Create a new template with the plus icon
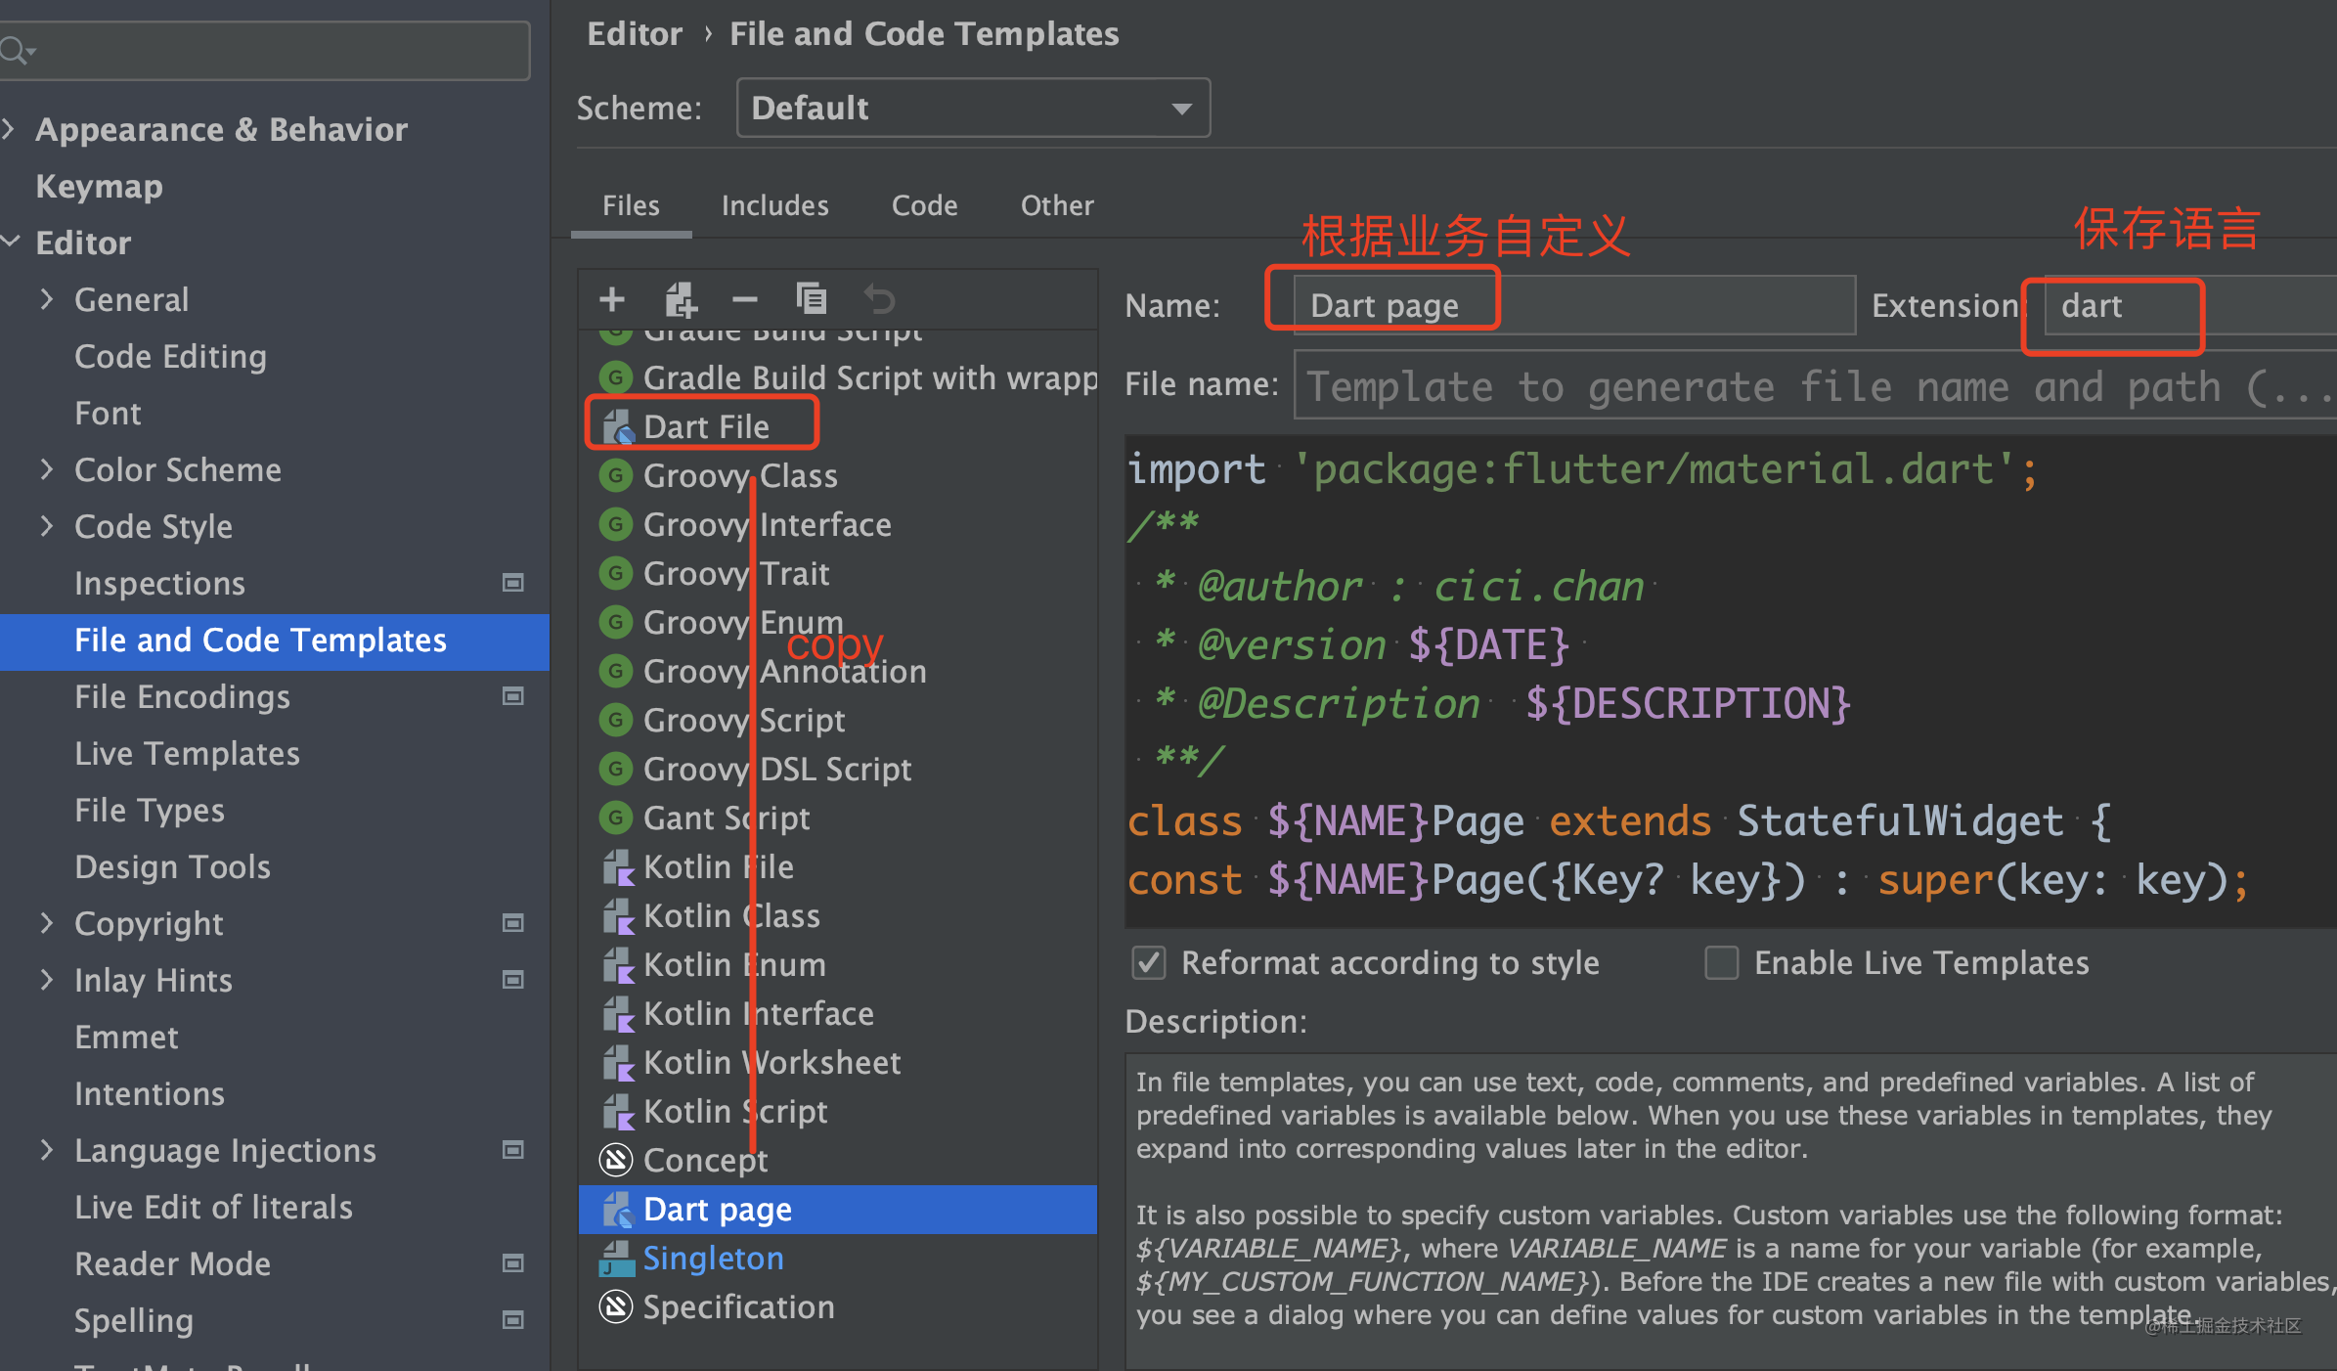The image size is (2337, 1371). point(611,298)
